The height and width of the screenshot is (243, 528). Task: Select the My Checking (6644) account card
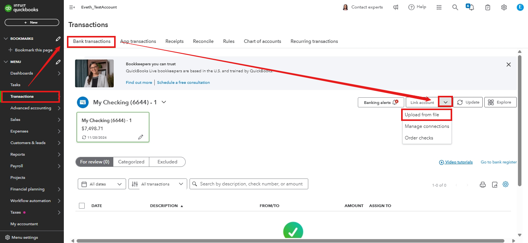tap(113, 127)
